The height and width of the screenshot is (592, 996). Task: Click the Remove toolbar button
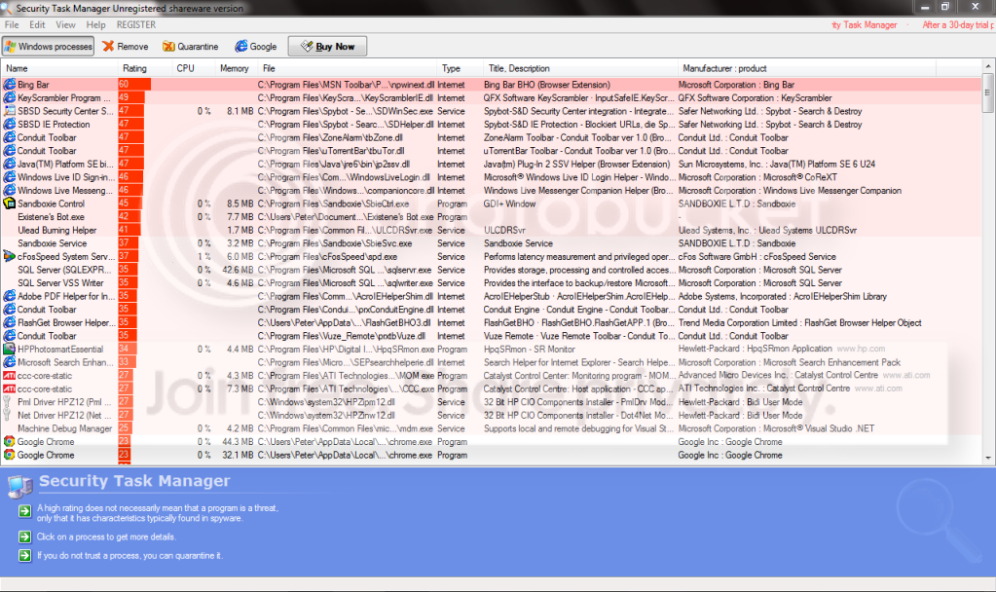[x=126, y=47]
